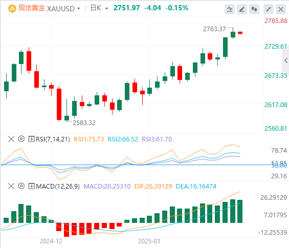Expand the MACD panel plus icon
289x248 pixels.
coord(31,186)
